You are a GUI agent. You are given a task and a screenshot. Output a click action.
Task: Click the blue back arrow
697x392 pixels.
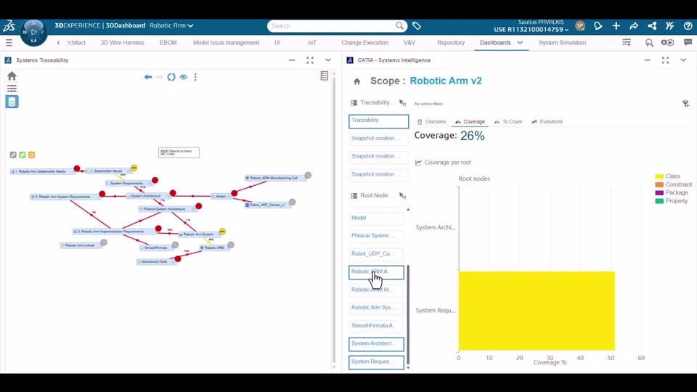coord(148,77)
